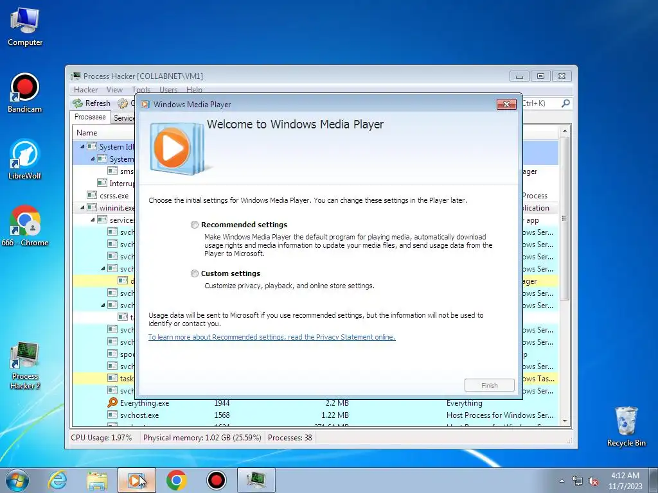658x493 pixels.
Task: Select svchost.exe row with PID 1568
Action: (x=315, y=415)
